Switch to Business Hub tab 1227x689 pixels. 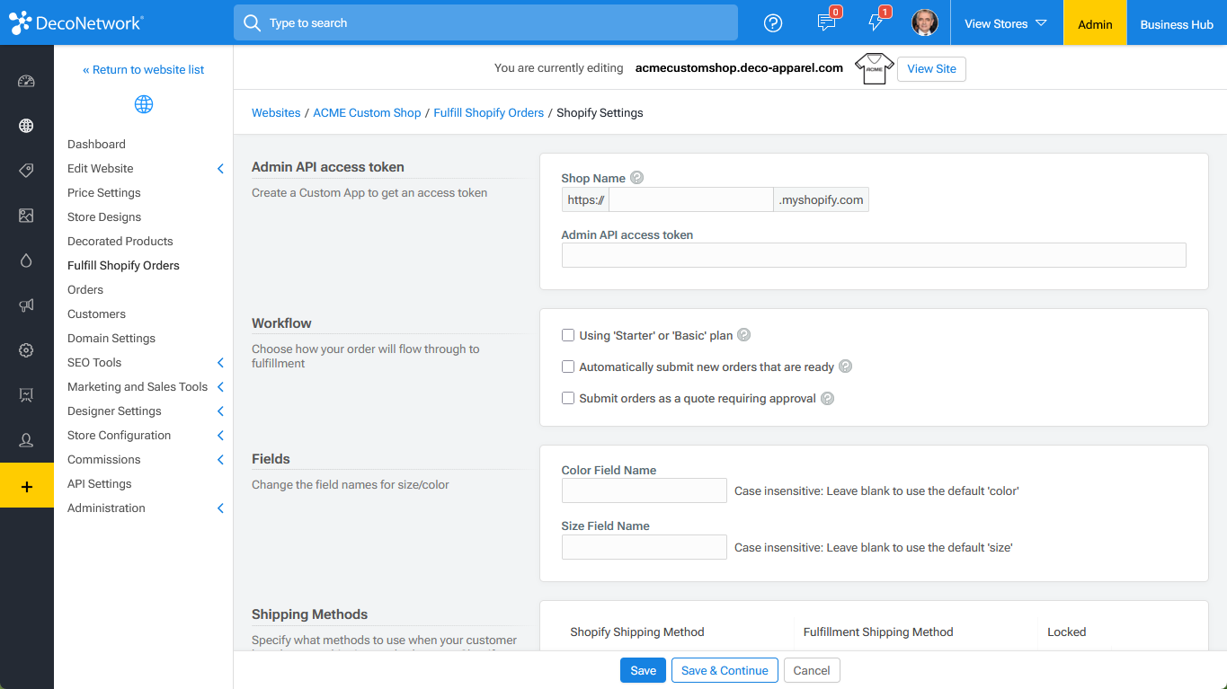point(1177,23)
